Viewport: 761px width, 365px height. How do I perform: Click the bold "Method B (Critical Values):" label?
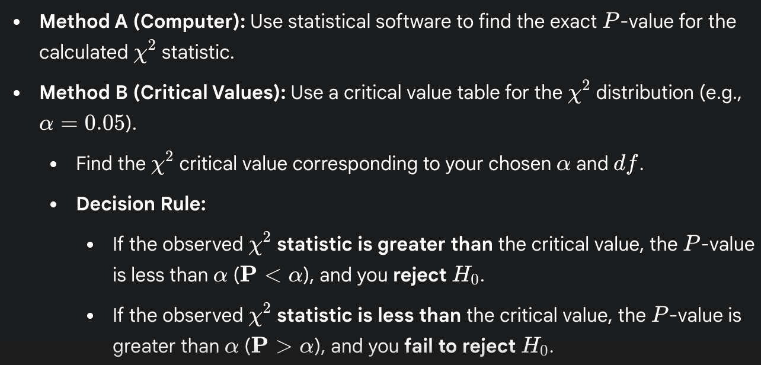tap(162, 93)
